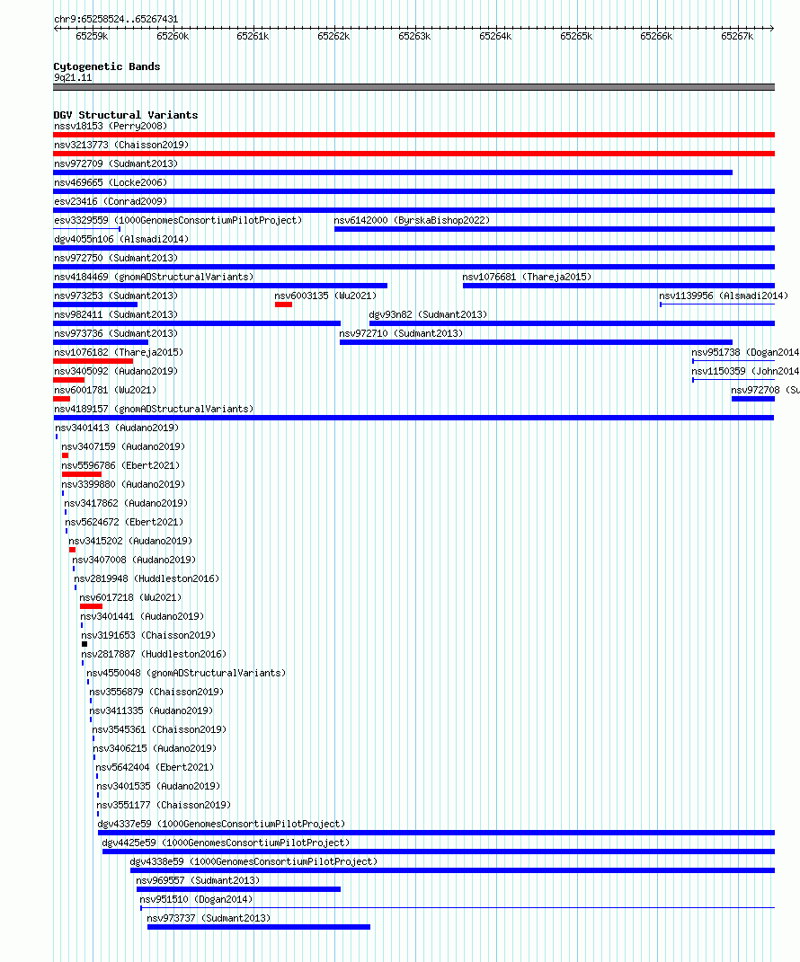
Task: Click nsv3401535 (Audano2019) label
Action: [x=158, y=787]
